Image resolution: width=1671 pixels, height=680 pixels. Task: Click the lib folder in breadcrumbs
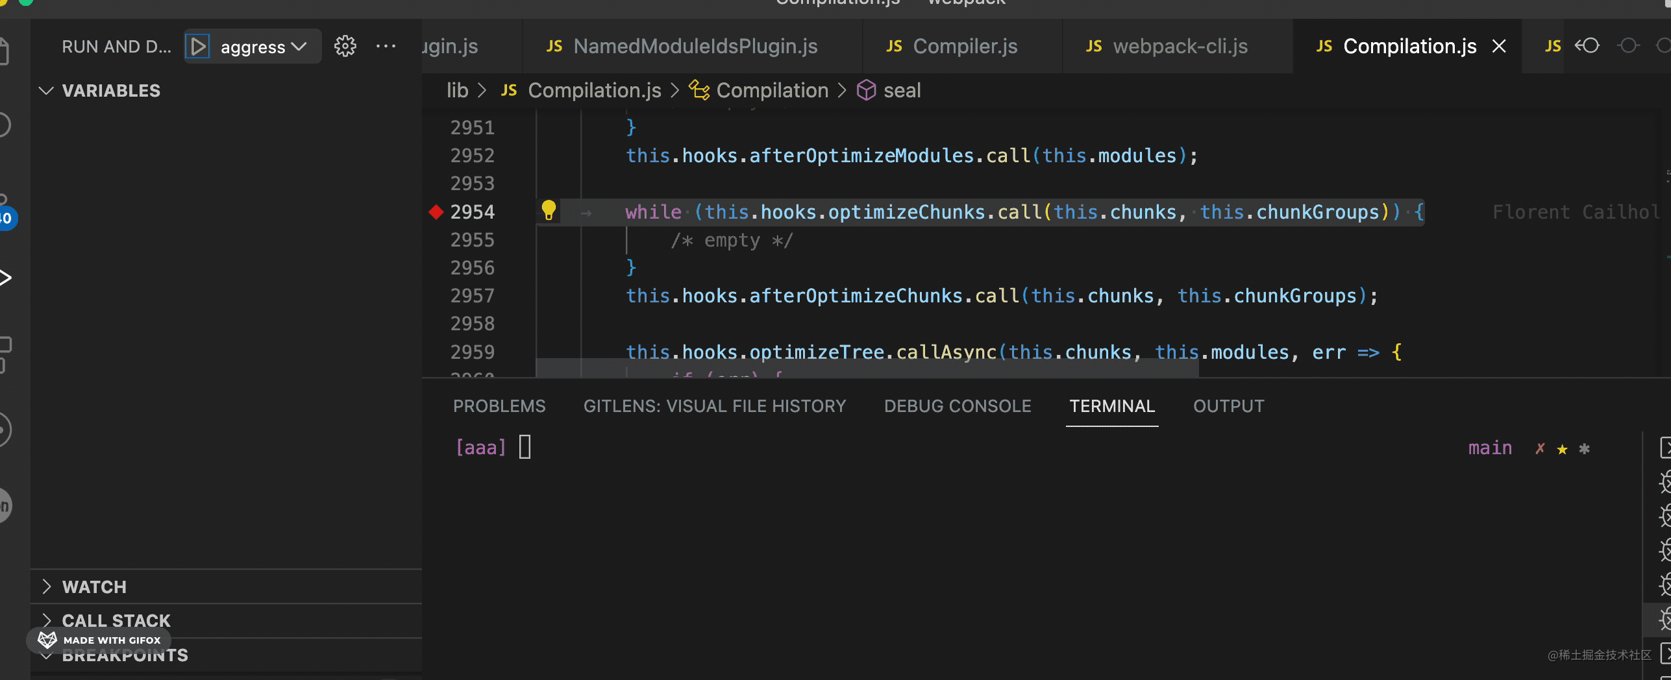click(x=457, y=90)
